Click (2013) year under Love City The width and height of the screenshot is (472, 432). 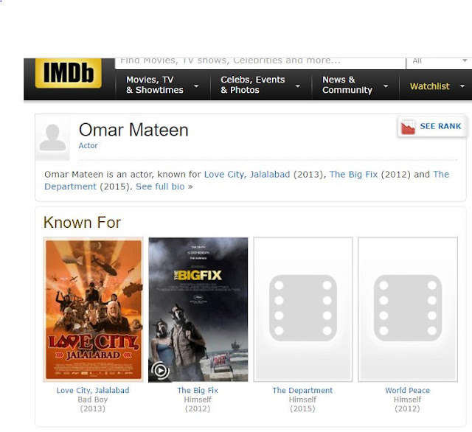[93, 408]
